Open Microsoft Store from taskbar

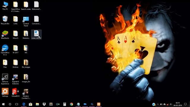click(x=30, y=104)
